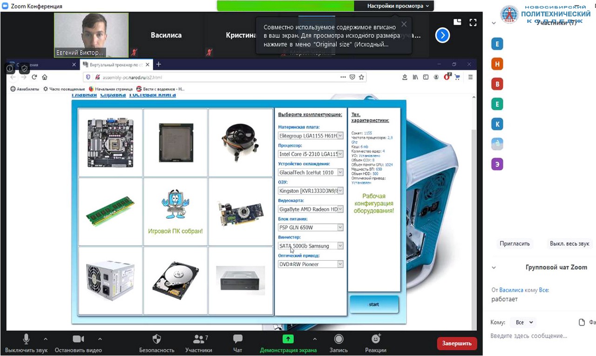Click the chat file attachment icon
This screenshot has height=356, width=596.
582,322
